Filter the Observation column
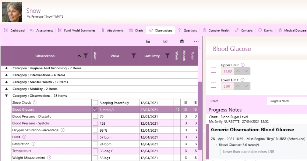Screen dimensions: 307x161 click(86, 56)
